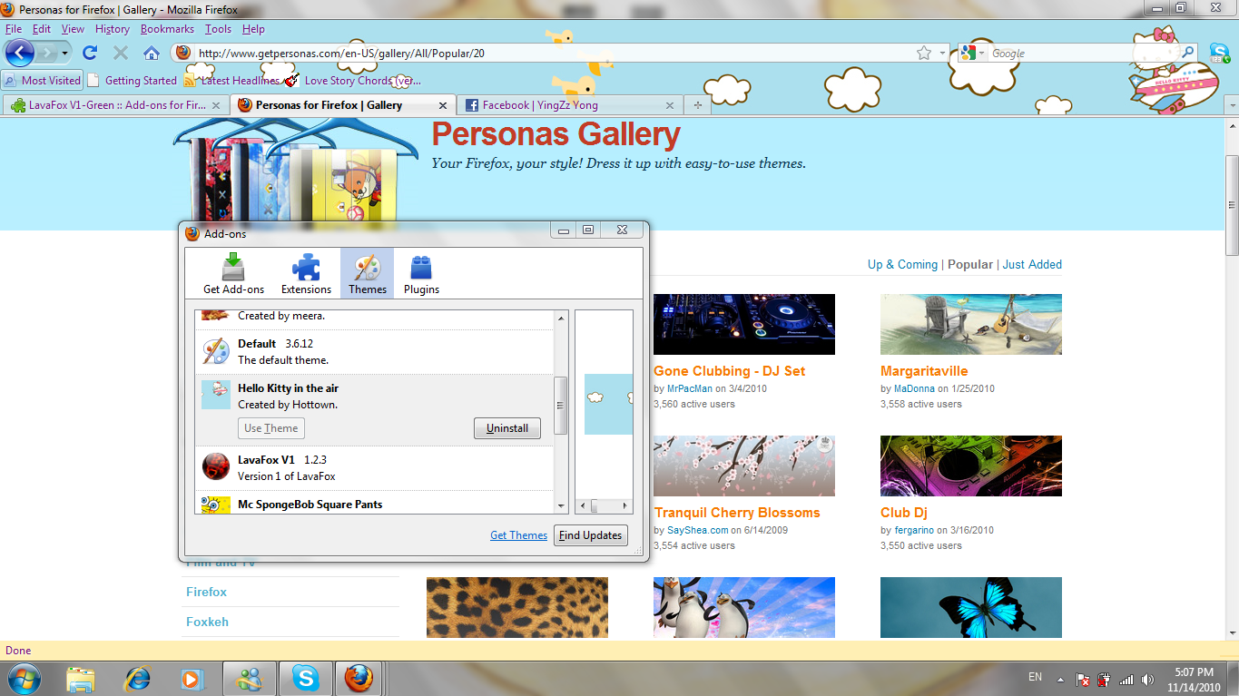Open Windows Start menu orb

[23, 678]
